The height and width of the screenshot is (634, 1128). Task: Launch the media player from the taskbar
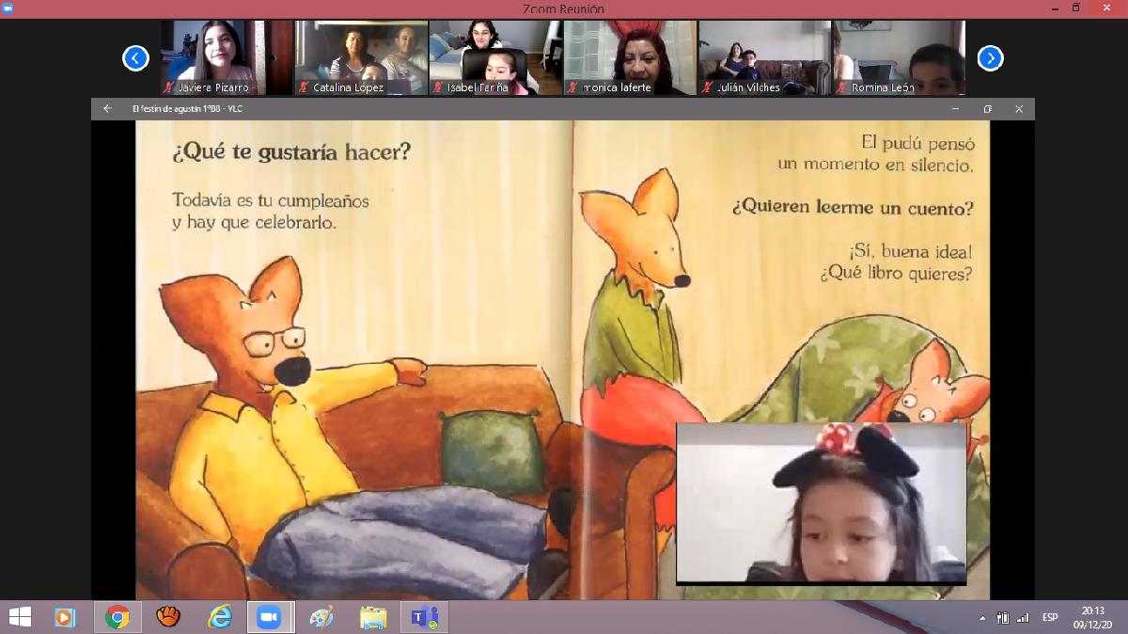click(65, 617)
